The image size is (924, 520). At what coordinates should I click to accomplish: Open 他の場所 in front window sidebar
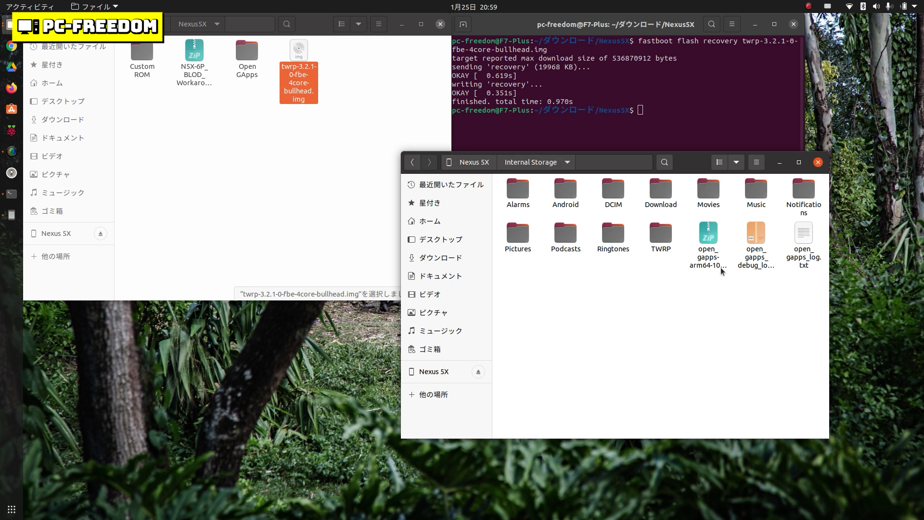coord(433,394)
